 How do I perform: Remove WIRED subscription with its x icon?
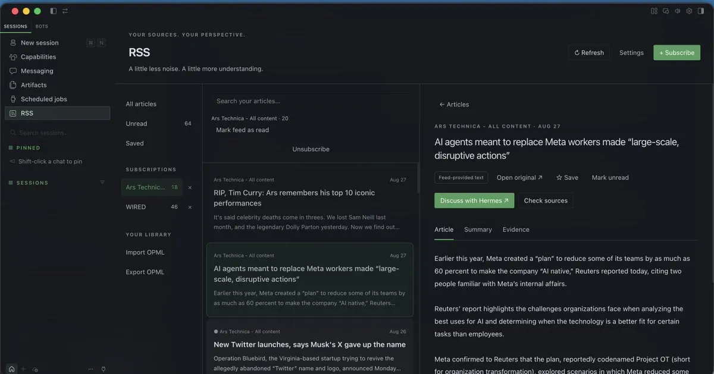[190, 208]
